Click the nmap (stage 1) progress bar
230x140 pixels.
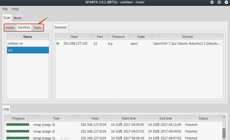click(x=18, y=138)
